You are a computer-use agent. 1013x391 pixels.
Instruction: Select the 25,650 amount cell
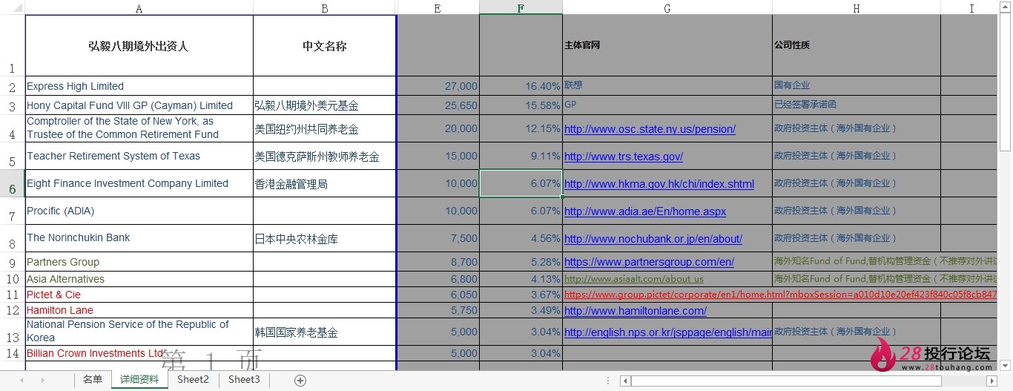[438, 105]
